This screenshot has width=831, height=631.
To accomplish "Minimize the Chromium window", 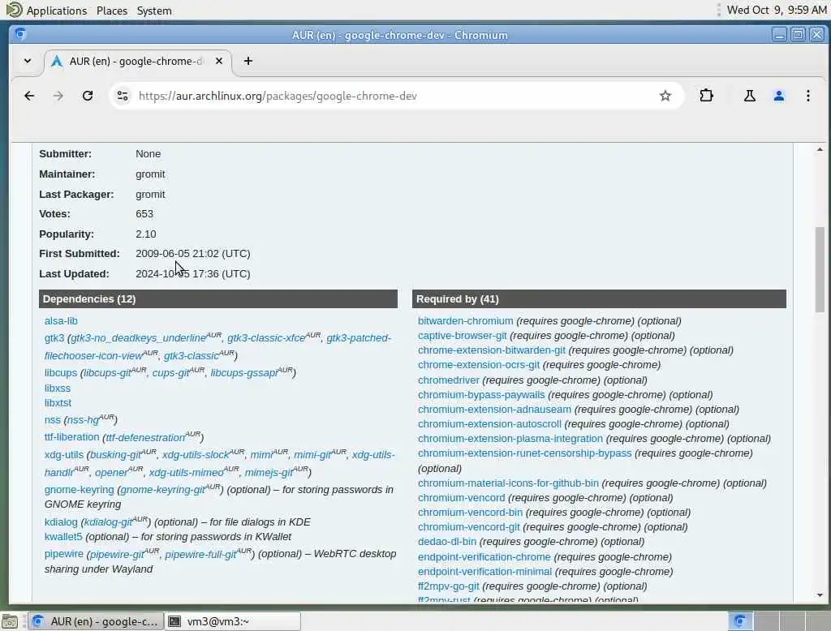I will point(778,35).
